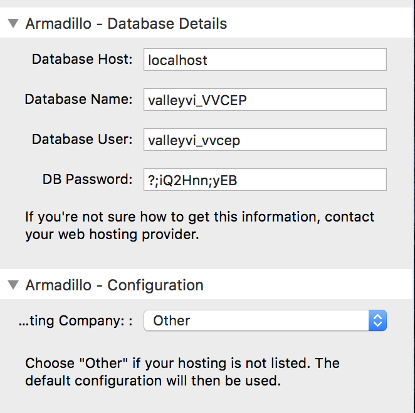Click the web hosting provider help text
This screenshot has height=413, width=415.
(x=200, y=226)
